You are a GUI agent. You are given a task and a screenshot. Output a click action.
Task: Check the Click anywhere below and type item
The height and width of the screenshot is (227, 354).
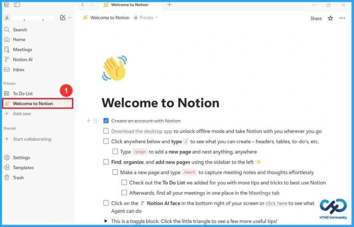[106, 141]
